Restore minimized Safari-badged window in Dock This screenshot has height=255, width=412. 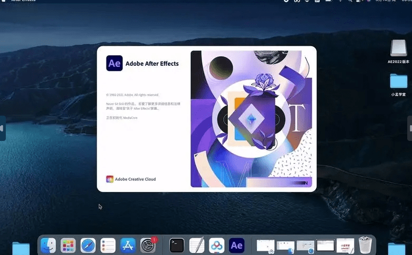click(x=305, y=247)
